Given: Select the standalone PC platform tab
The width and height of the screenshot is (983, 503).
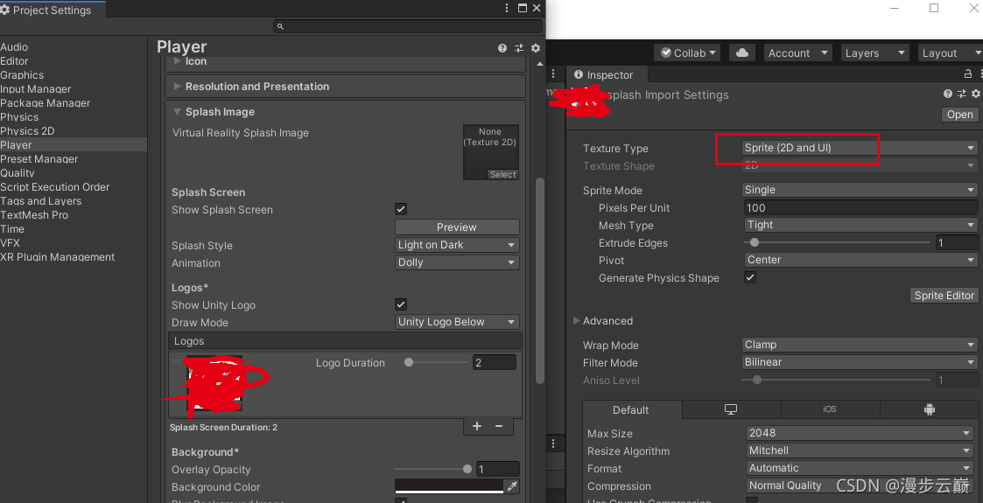Looking at the screenshot, I should [x=731, y=409].
